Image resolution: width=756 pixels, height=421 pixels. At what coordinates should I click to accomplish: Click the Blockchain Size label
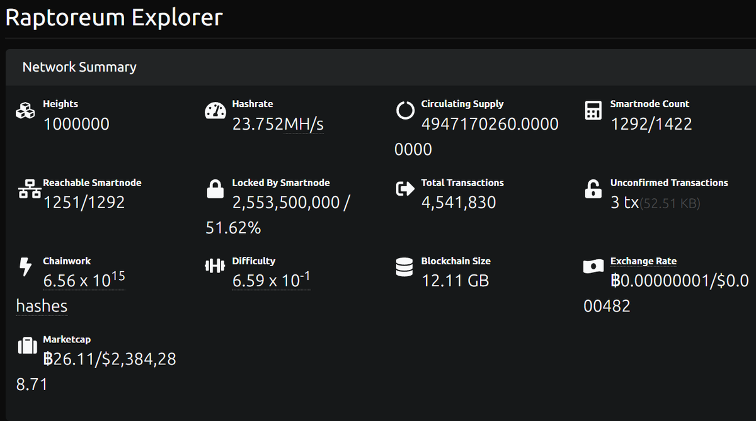click(x=456, y=261)
